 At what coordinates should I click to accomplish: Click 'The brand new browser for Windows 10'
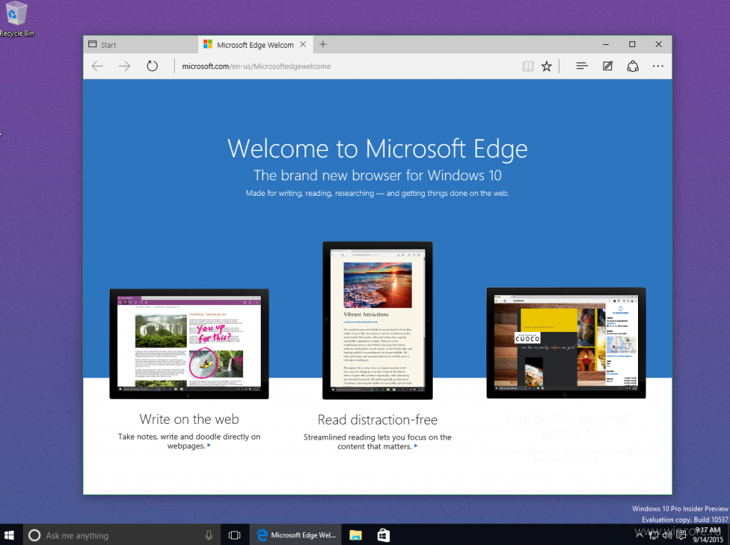click(x=378, y=175)
